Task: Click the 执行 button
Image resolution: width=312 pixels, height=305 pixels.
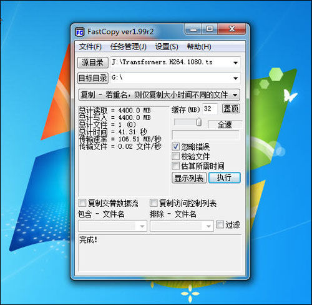Action: (x=225, y=177)
